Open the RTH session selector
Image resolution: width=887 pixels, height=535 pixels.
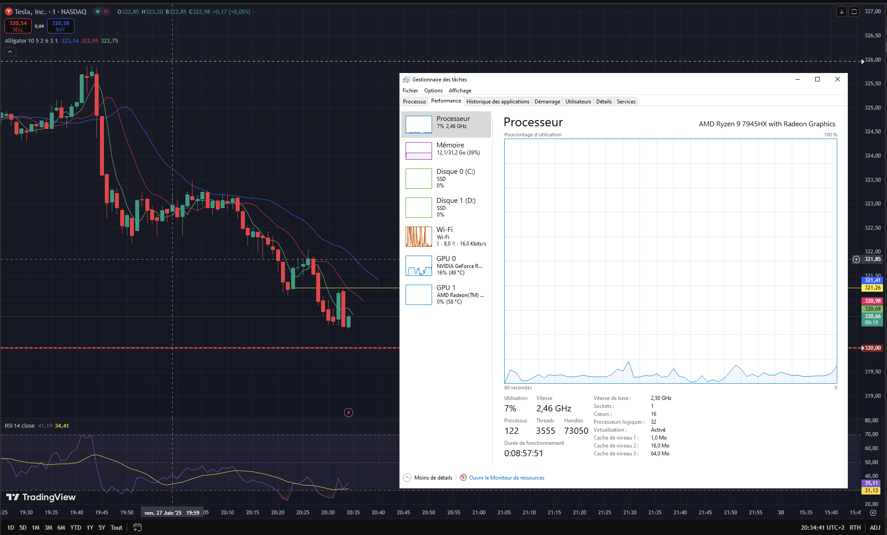pos(855,528)
